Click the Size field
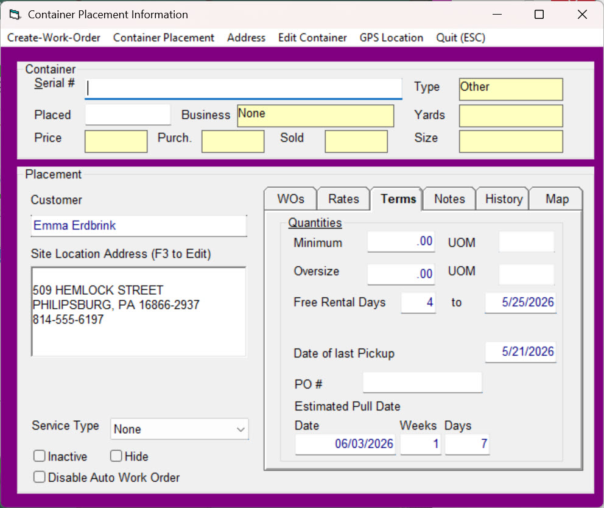 click(x=511, y=141)
